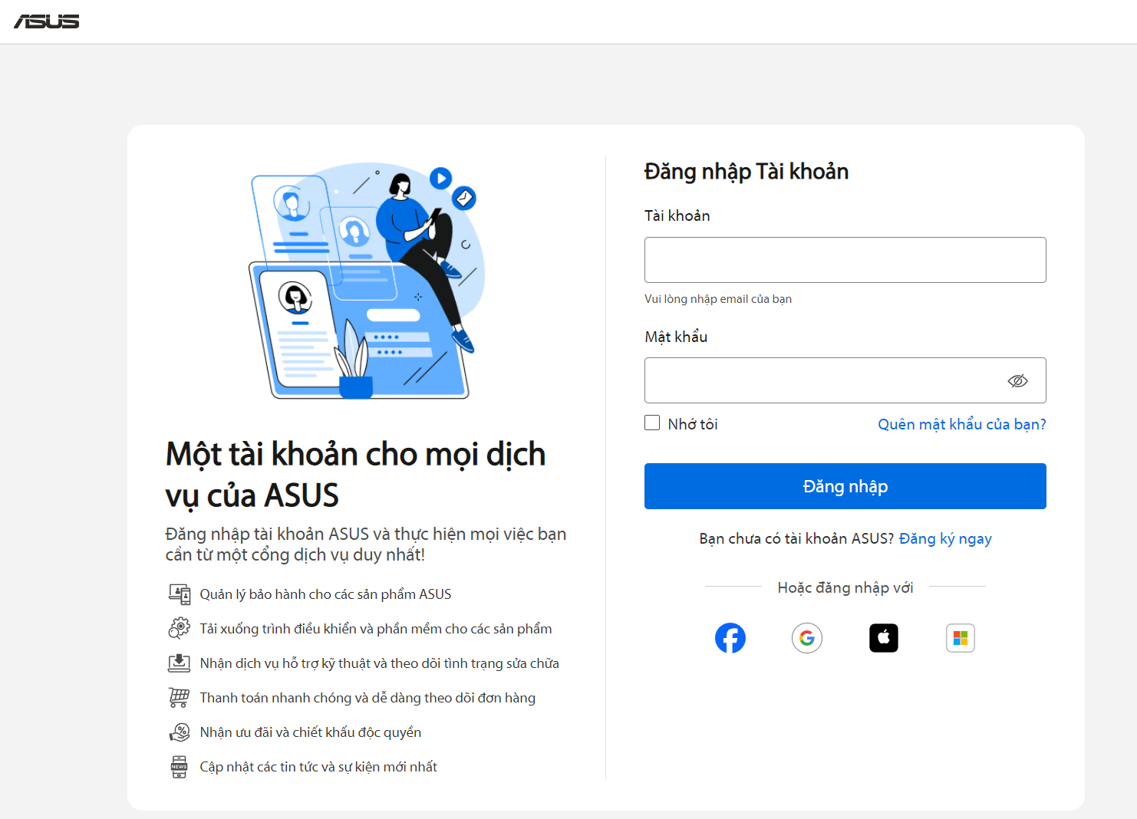Click the ASUS logo in header
The height and width of the screenshot is (819, 1137).
pos(47,21)
